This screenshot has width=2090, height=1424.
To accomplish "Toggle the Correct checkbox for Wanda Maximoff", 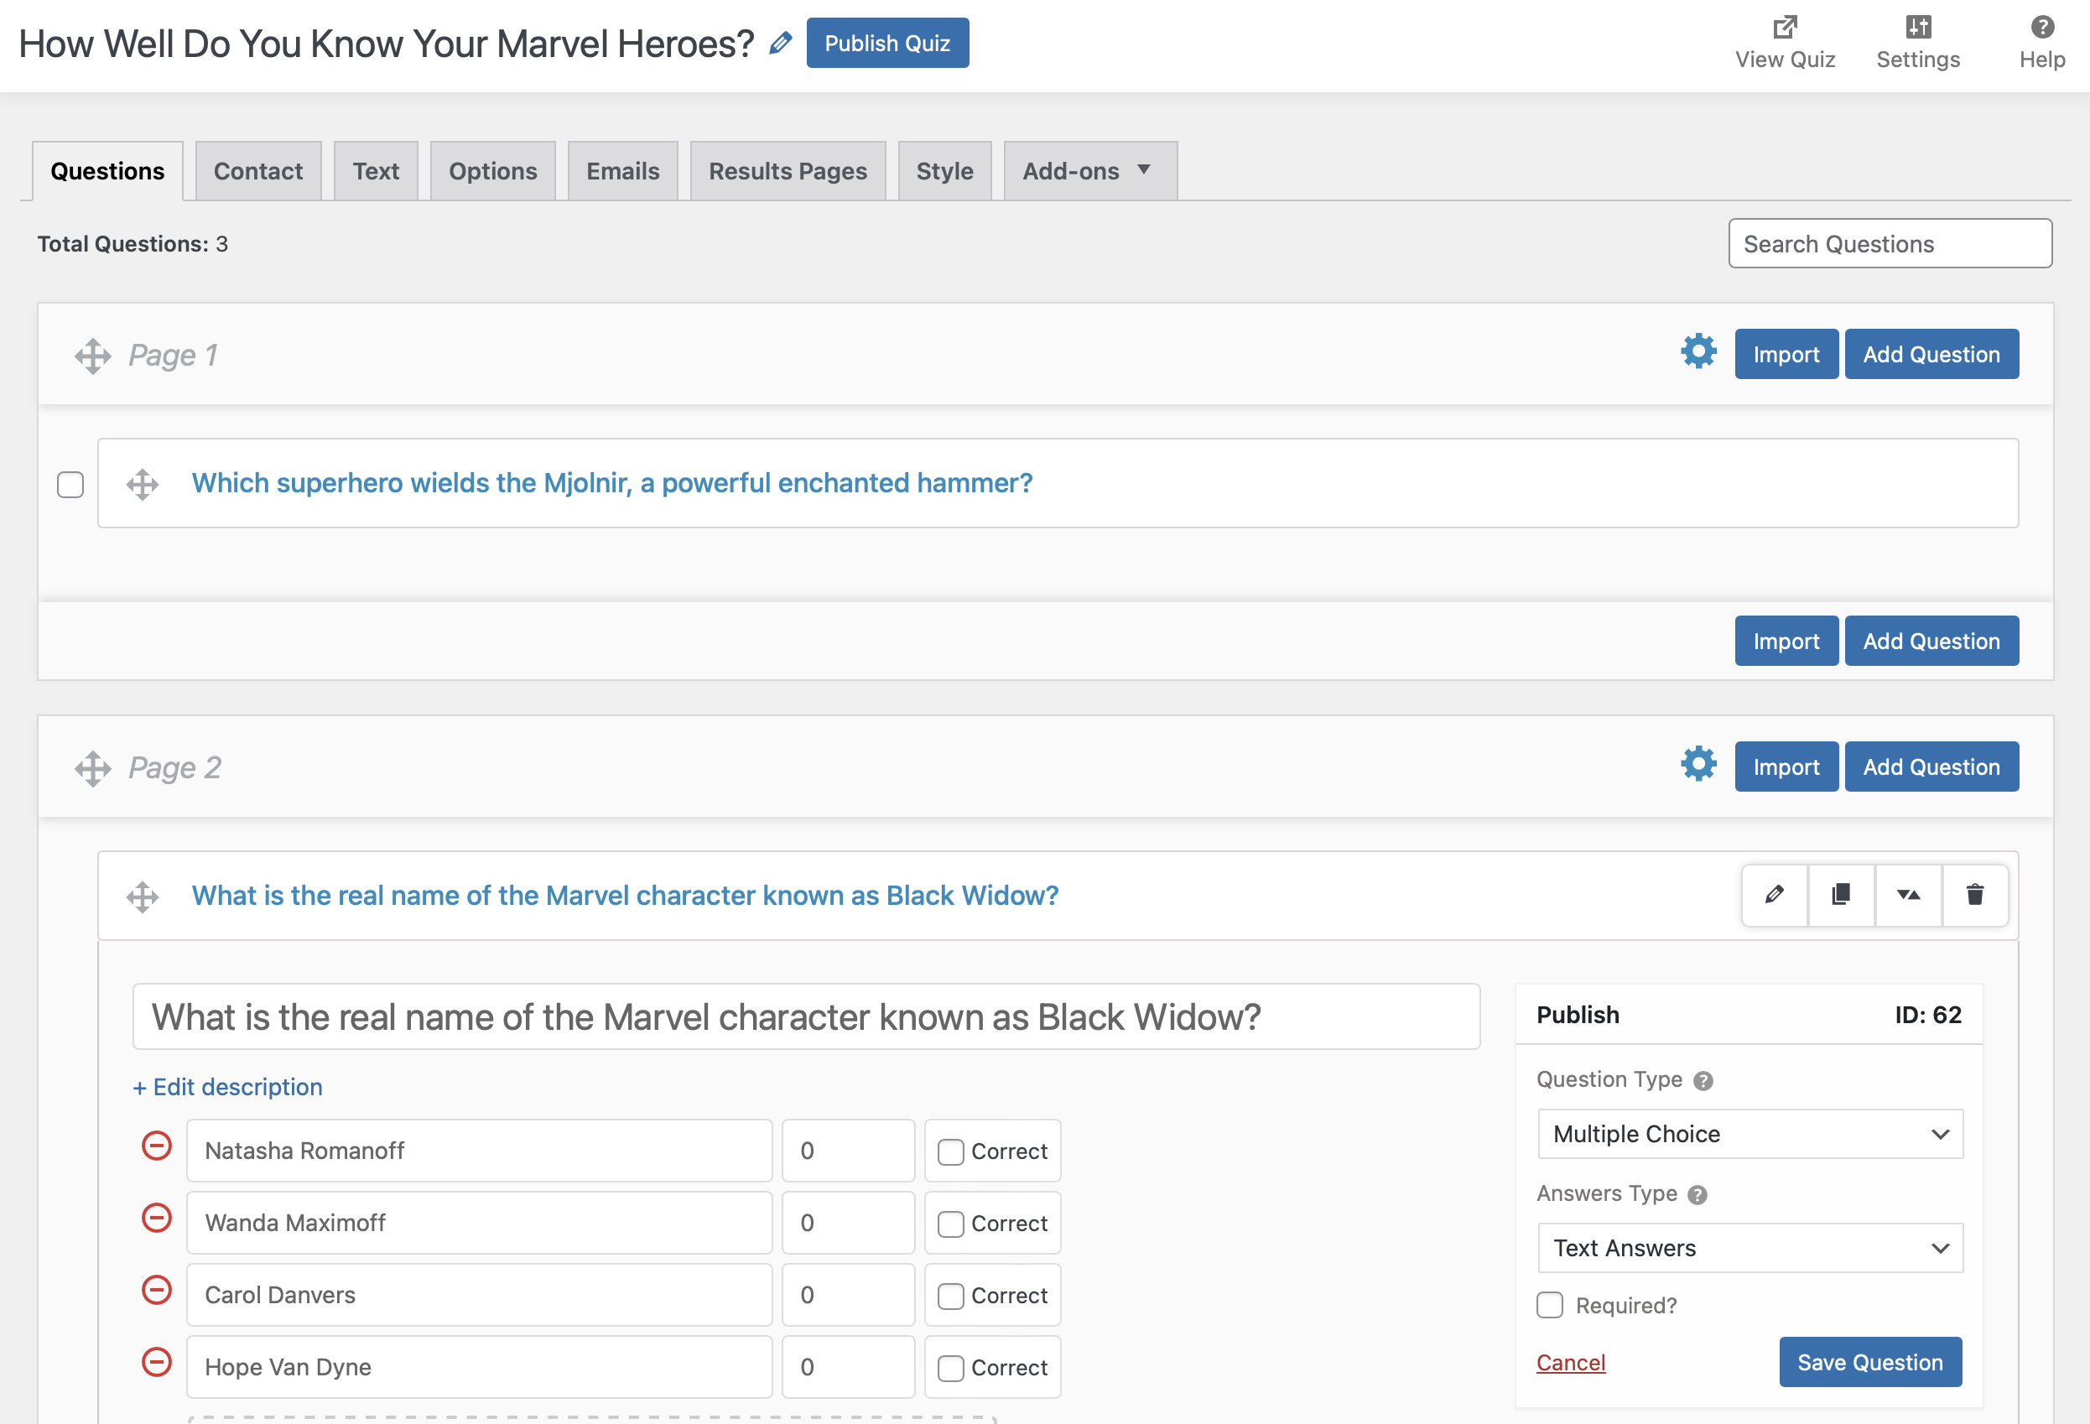I will (x=949, y=1223).
